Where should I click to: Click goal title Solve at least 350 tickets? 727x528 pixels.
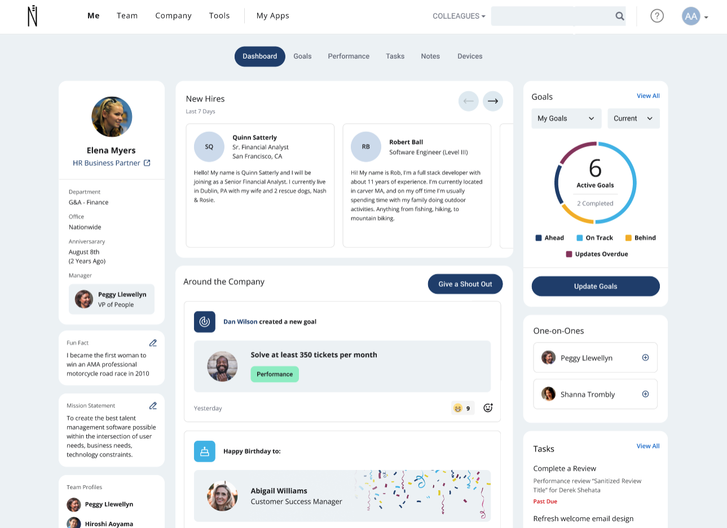(314, 355)
